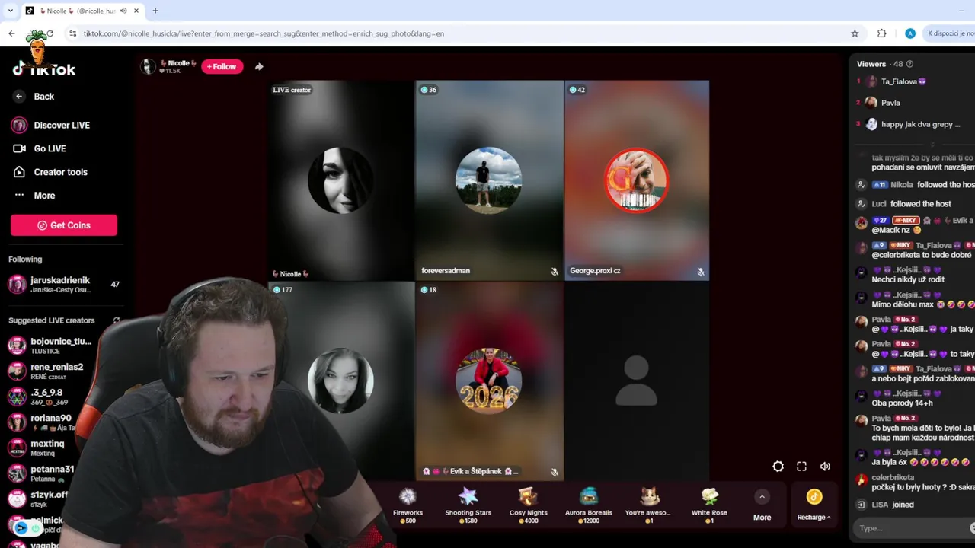Select foreversadman guest avatar

[x=488, y=180]
